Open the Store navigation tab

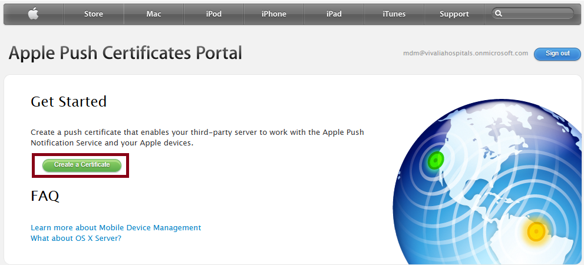[94, 14]
